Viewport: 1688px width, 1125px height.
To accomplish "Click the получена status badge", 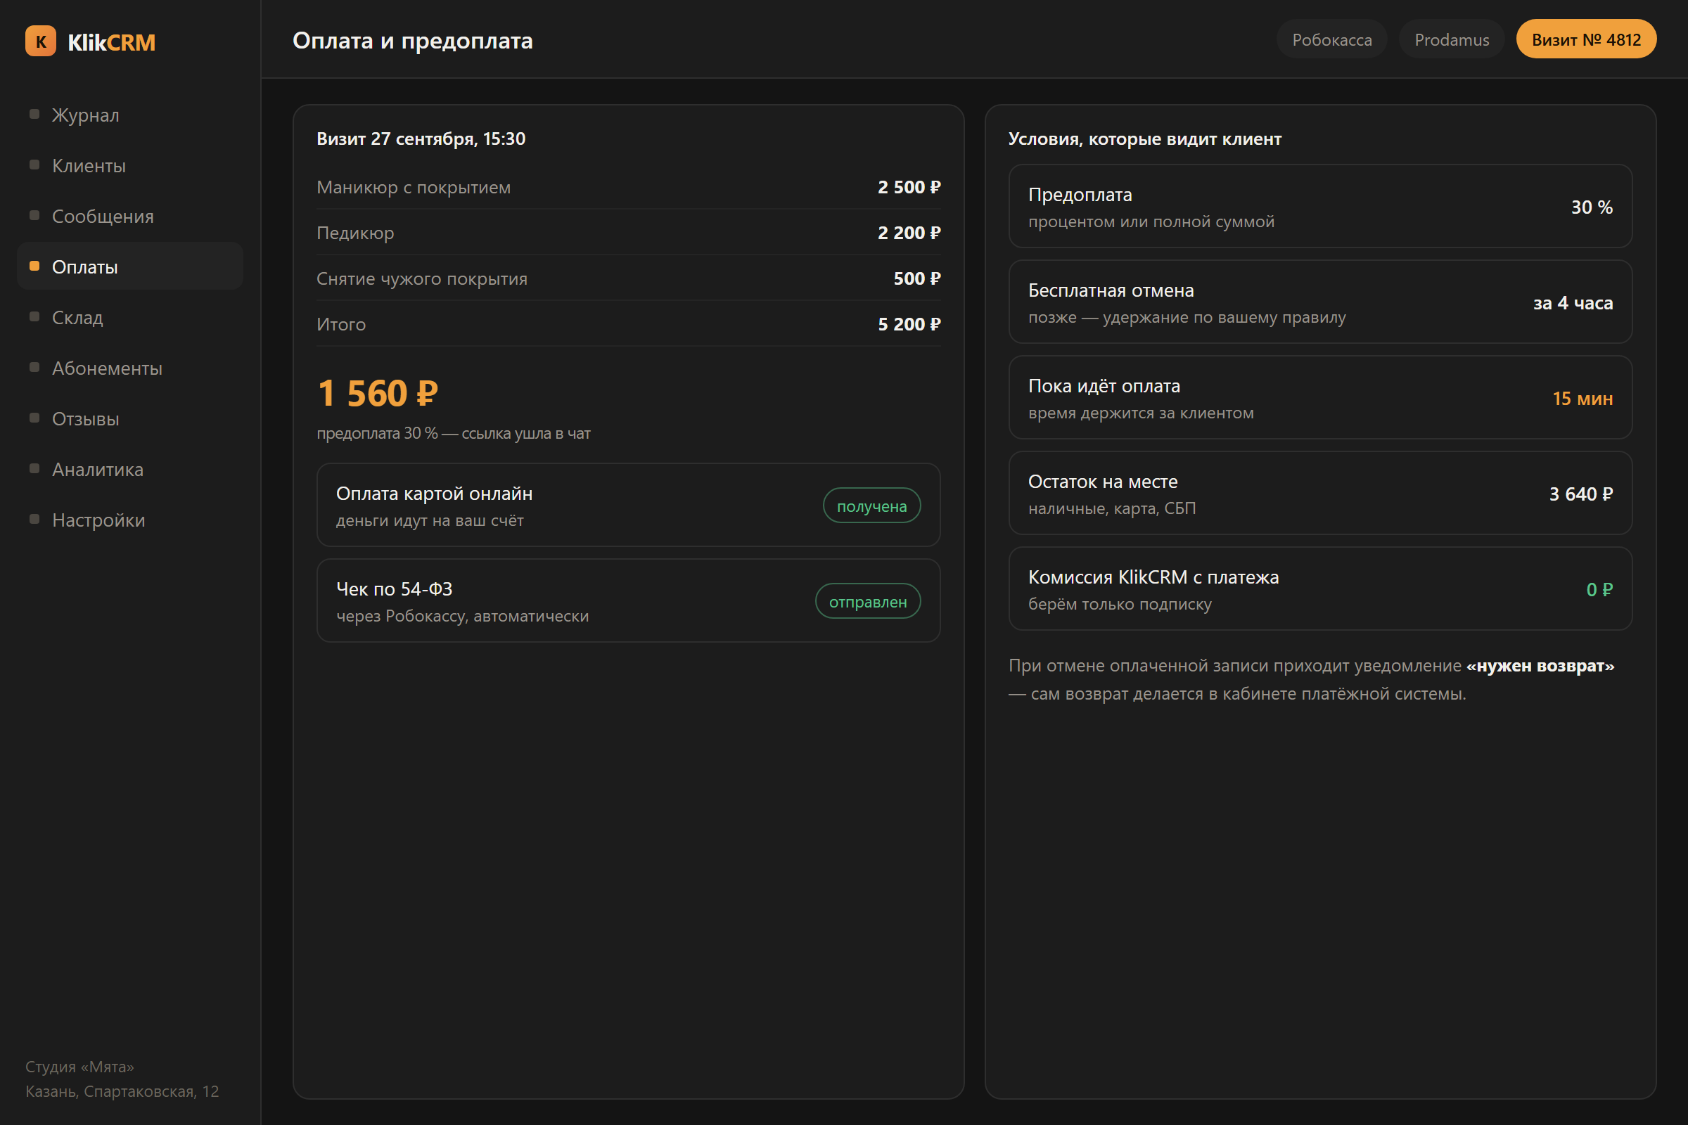I will [x=871, y=506].
